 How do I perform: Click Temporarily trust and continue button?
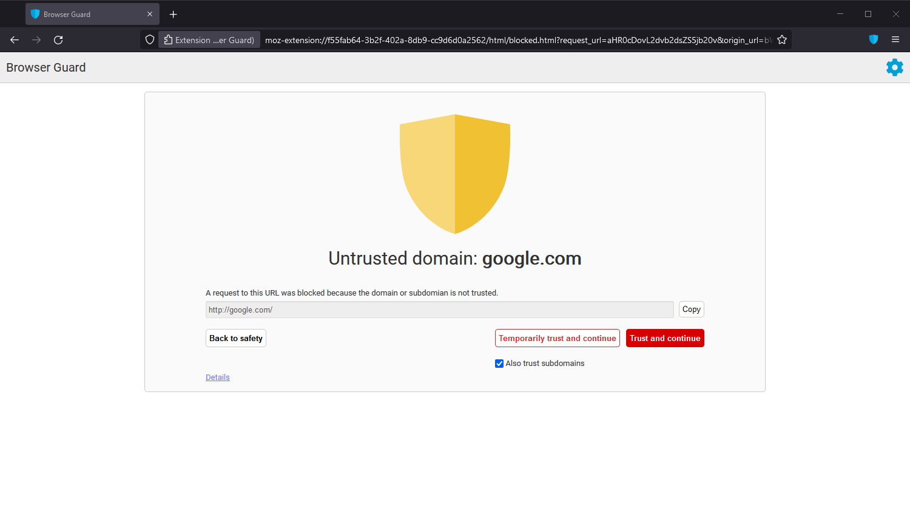coord(558,338)
